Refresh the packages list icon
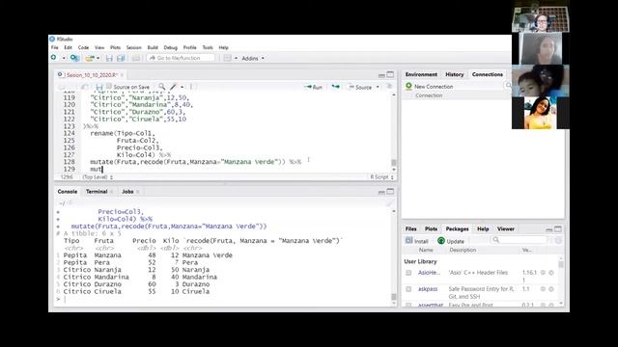 558,241
